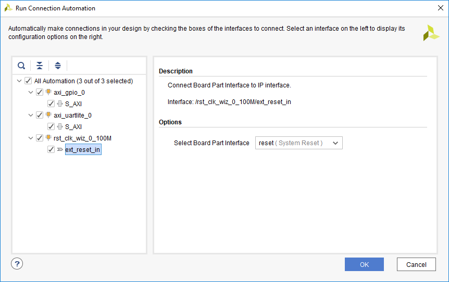Screen dimensions: 449x282
Task: Collapse the All Automation tree node
Action: tap(19, 81)
